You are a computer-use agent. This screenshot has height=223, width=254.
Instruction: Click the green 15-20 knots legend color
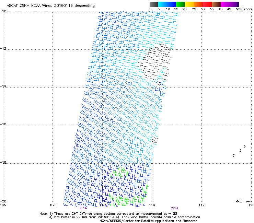(181, 4)
